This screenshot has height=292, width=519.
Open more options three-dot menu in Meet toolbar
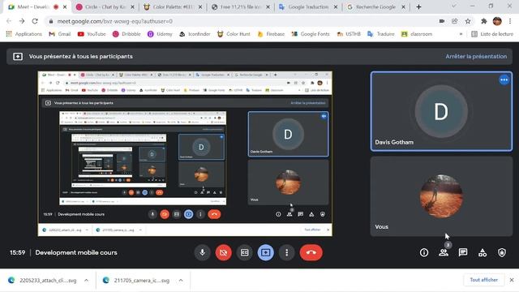tap(286, 252)
